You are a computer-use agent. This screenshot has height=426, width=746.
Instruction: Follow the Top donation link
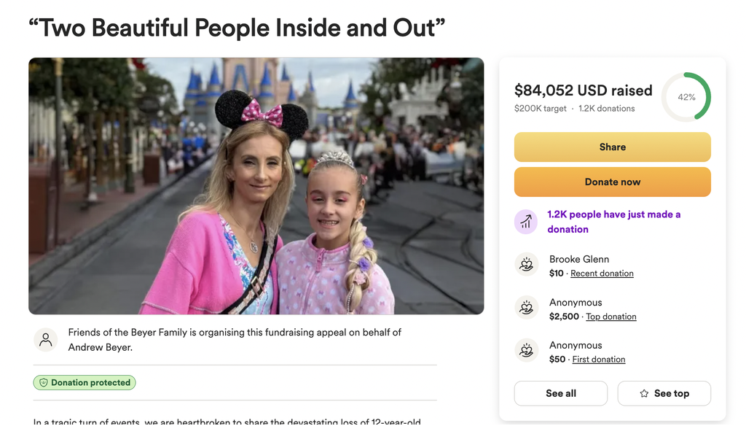tap(610, 317)
